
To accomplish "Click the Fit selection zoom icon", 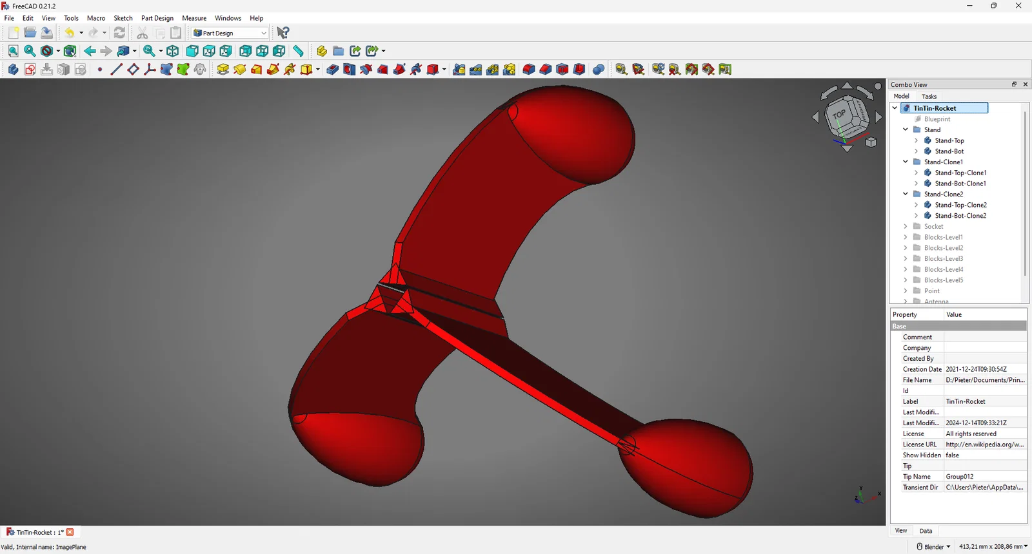I will pyautogui.click(x=30, y=51).
